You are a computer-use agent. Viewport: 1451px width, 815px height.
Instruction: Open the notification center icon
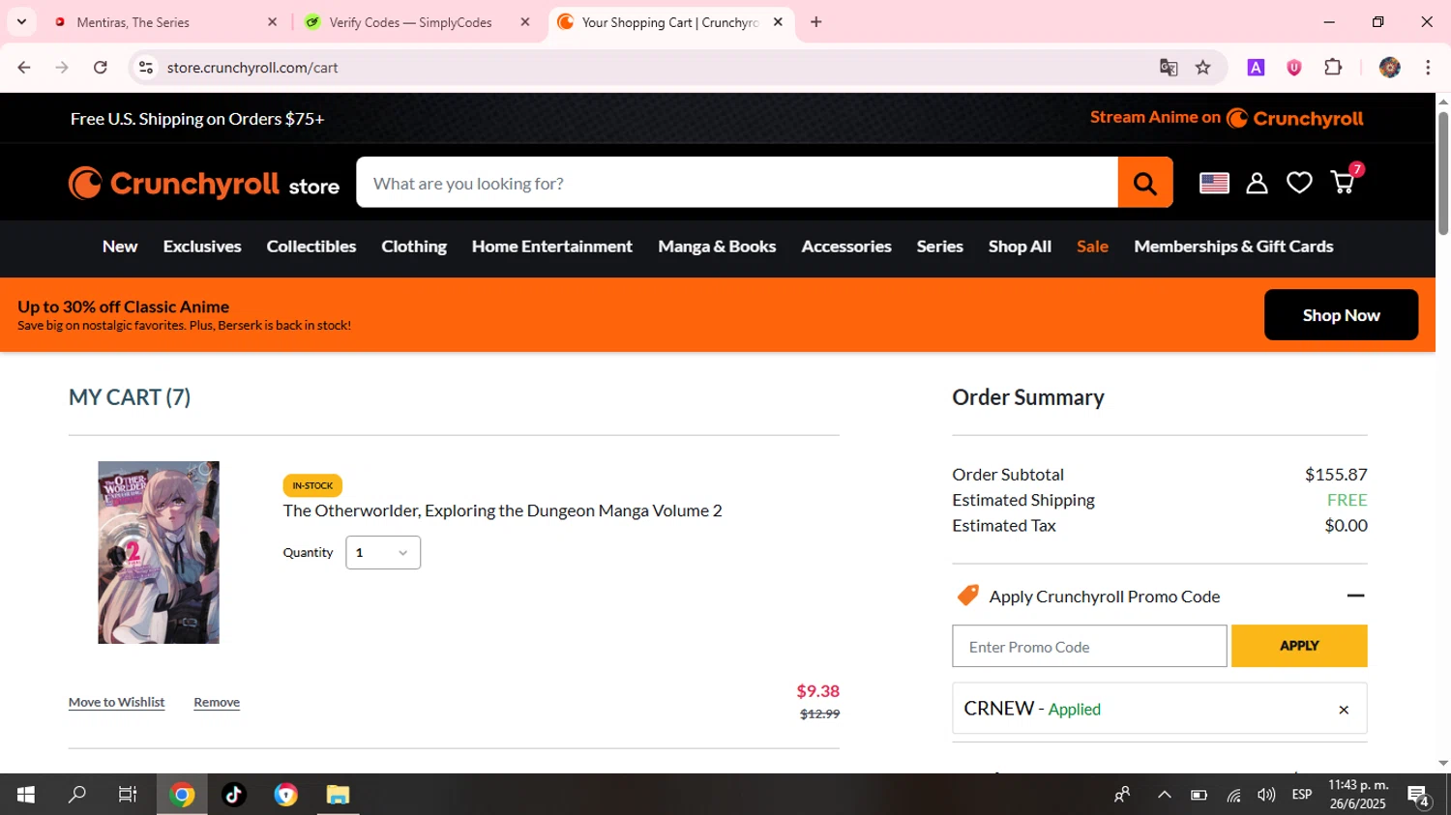click(1419, 797)
